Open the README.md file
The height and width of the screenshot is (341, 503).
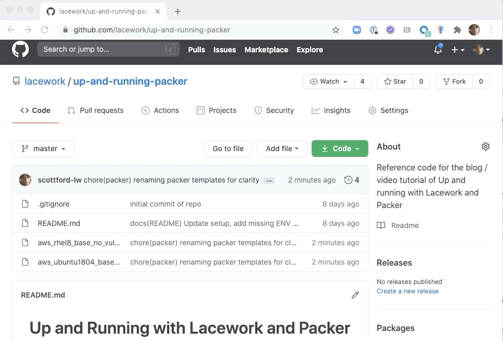point(59,223)
